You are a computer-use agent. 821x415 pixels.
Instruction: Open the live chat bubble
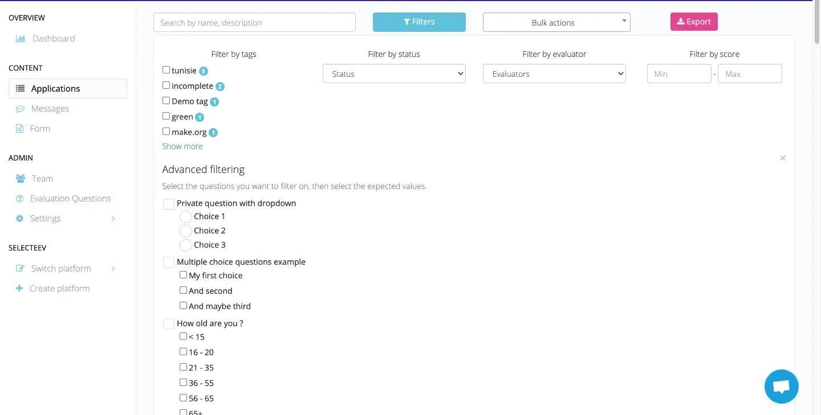point(781,387)
